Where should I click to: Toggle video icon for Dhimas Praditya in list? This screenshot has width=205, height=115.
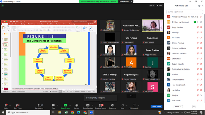pyautogui.click(x=201, y=43)
